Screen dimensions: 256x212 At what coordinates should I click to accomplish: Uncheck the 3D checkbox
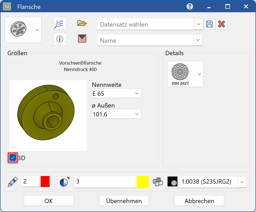[x=13, y=158]
